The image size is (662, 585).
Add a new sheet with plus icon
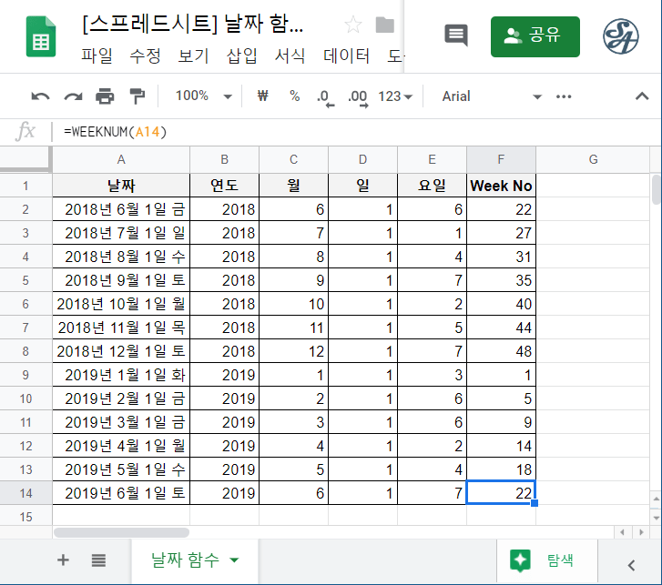pos(63,560)
